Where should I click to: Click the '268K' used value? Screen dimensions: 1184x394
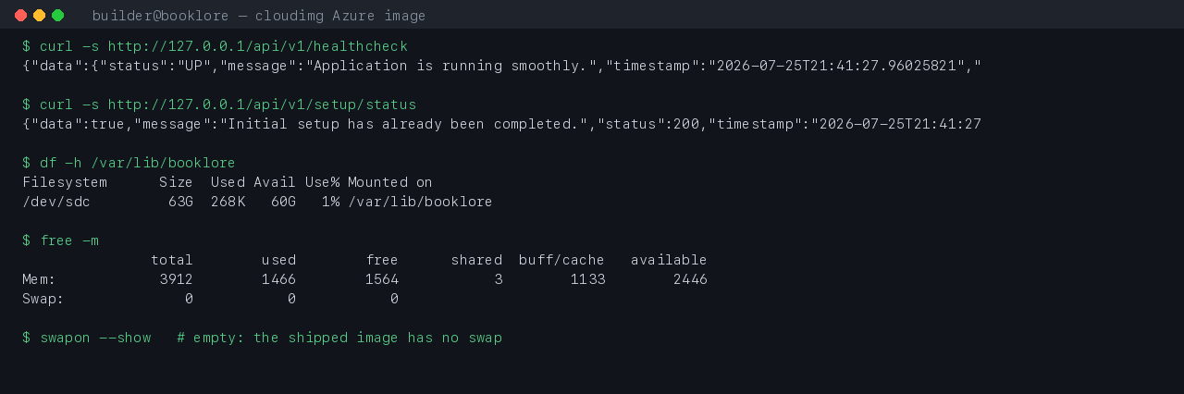pyautogui.click(x=228, y=202)
